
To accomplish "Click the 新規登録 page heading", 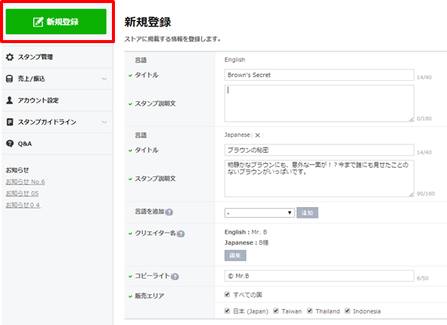I will point(147,22).
